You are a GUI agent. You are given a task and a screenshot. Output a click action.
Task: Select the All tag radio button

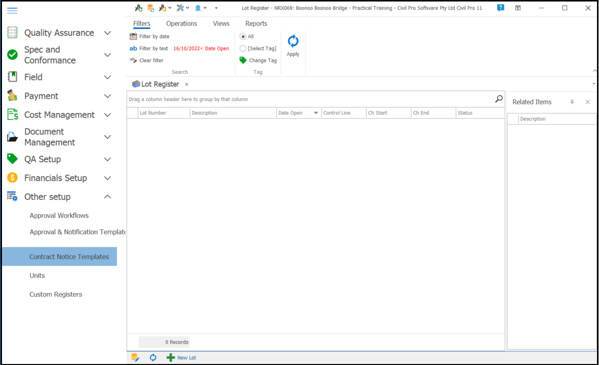tap(243, 36)
